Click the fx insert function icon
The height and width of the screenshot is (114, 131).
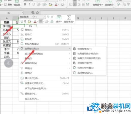coord(37,13)
